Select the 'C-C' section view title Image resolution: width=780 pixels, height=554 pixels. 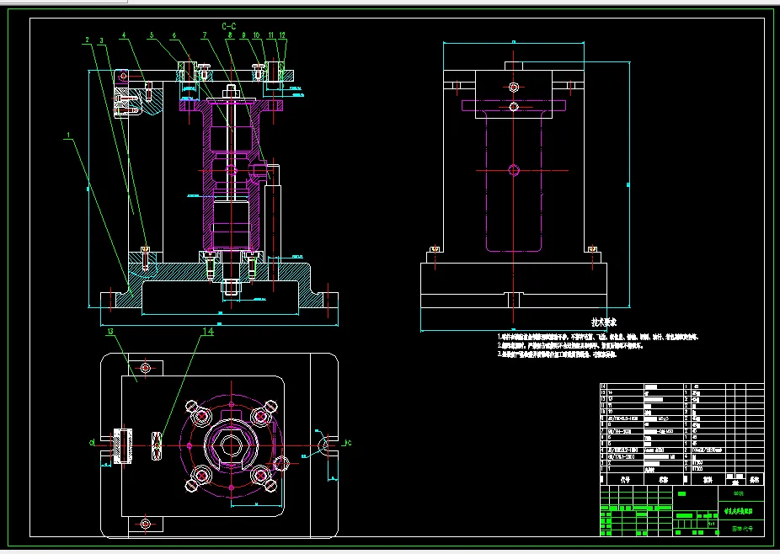(x=229, y=26)
